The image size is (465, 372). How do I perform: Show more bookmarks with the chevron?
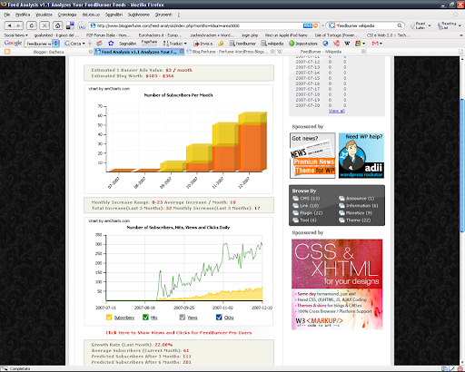point(461,35)
